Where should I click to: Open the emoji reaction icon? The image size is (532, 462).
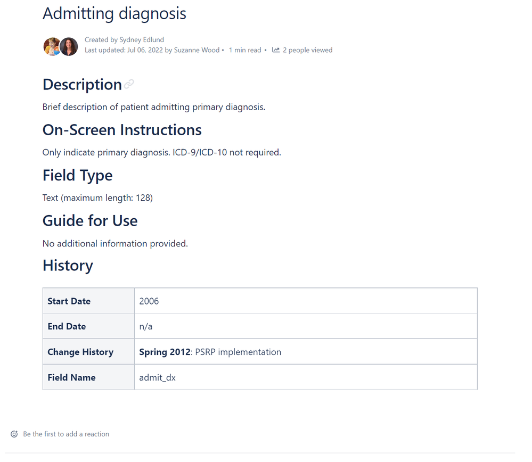14,434
